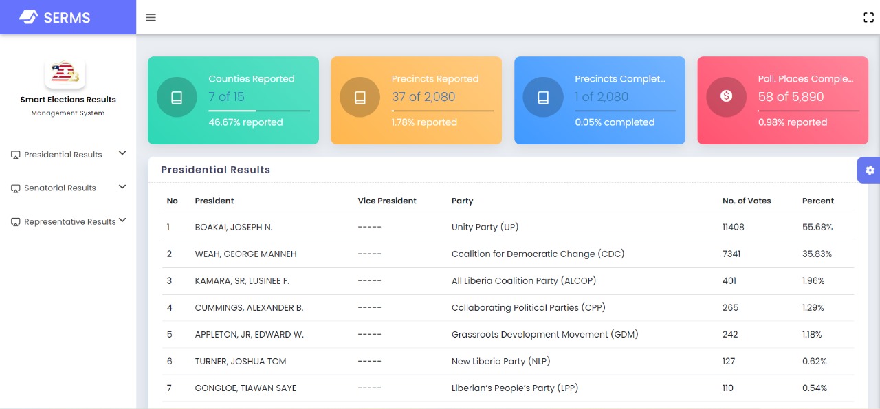Click the SERMS logo icon
This screenshot has height=409, width=880.
[x=28, y=17]
